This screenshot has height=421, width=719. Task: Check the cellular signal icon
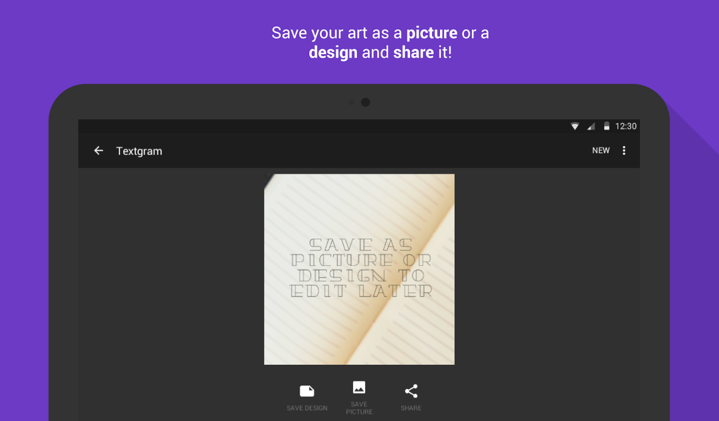pos(591,126)
